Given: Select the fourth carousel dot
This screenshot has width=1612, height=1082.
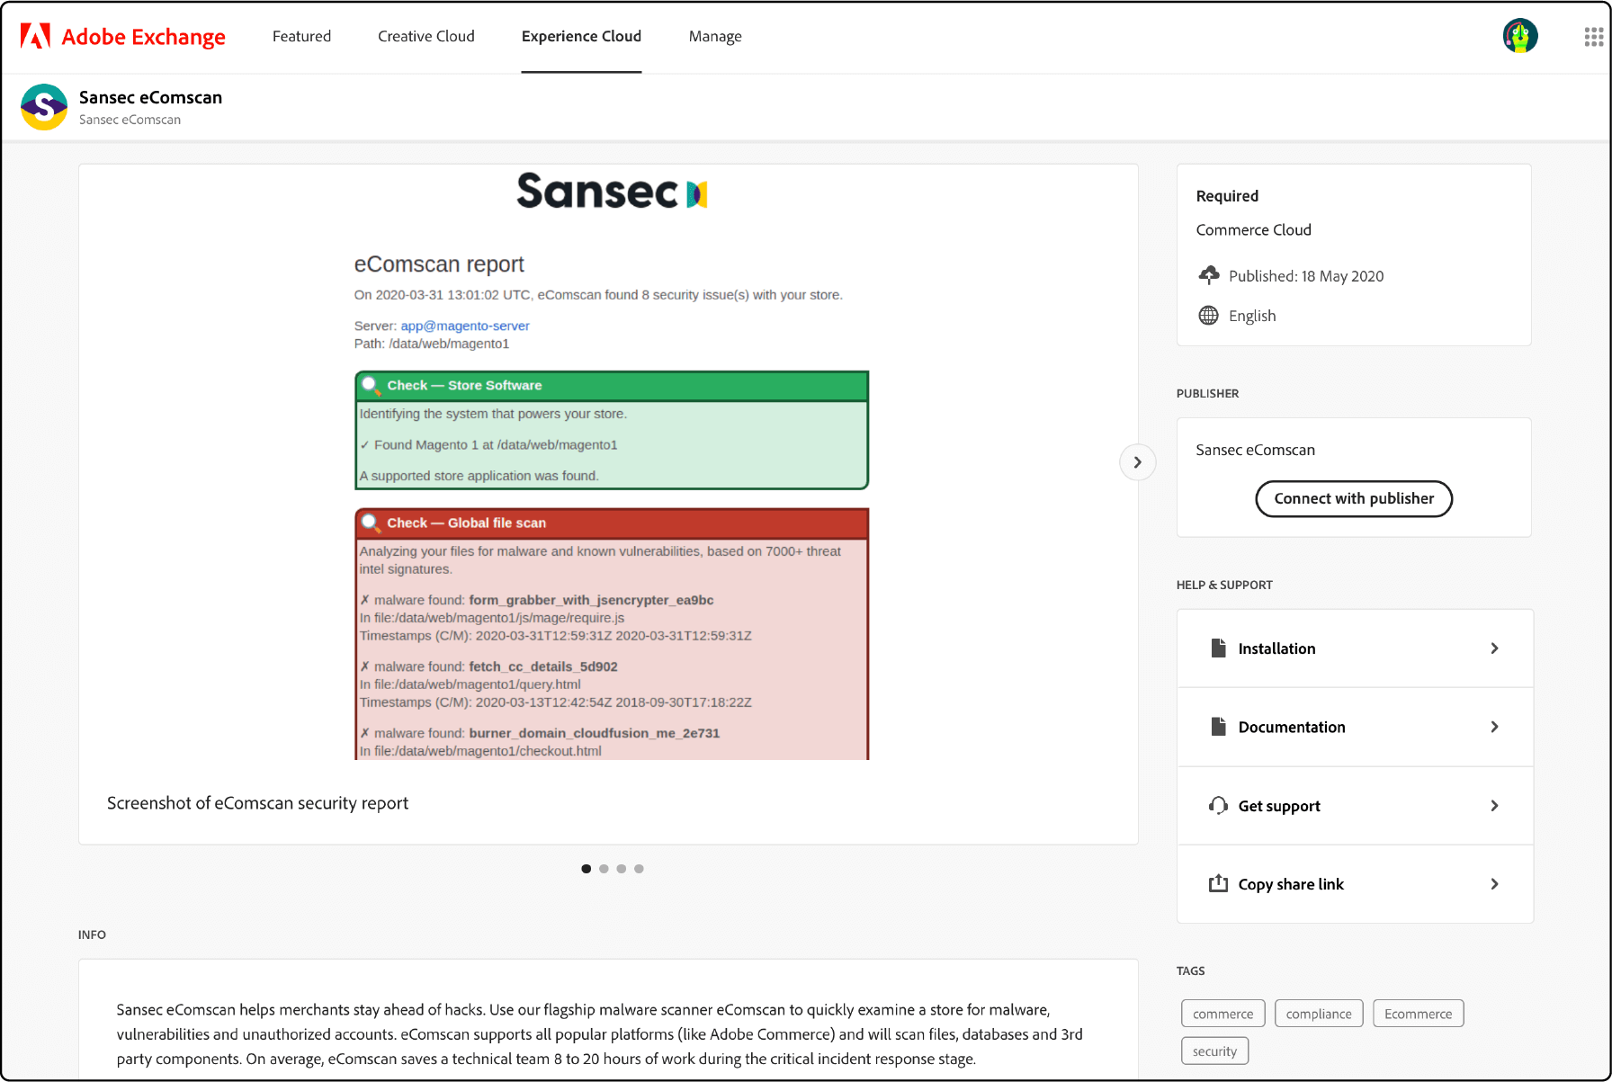Looking at the screenshot, I should (639, 869).
